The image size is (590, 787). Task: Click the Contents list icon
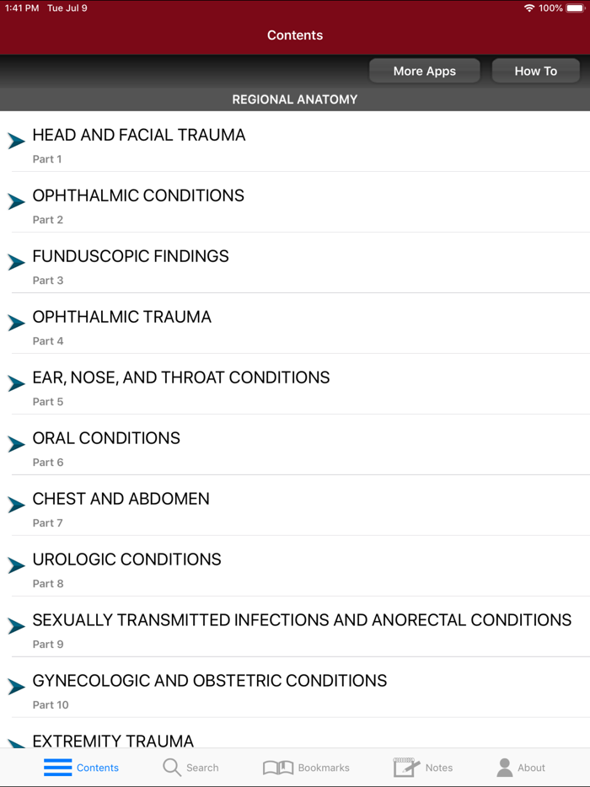click(x=57, y=767)
